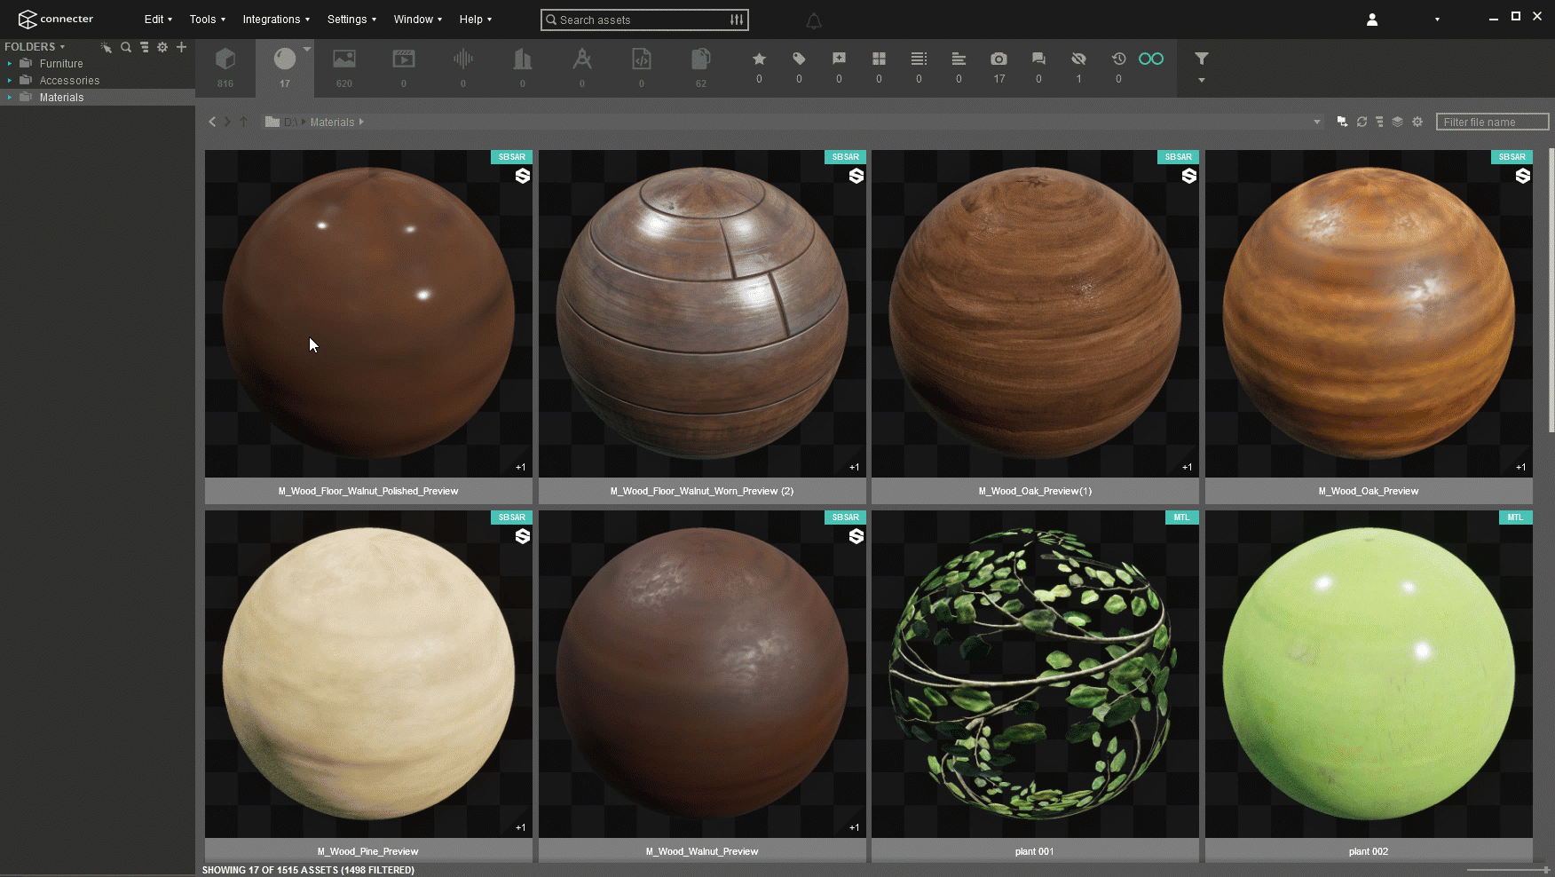This screenshot has width=1555, height=877.
Task: Expand the funnel filter dropdown arrow
Action: point(1201,81)
